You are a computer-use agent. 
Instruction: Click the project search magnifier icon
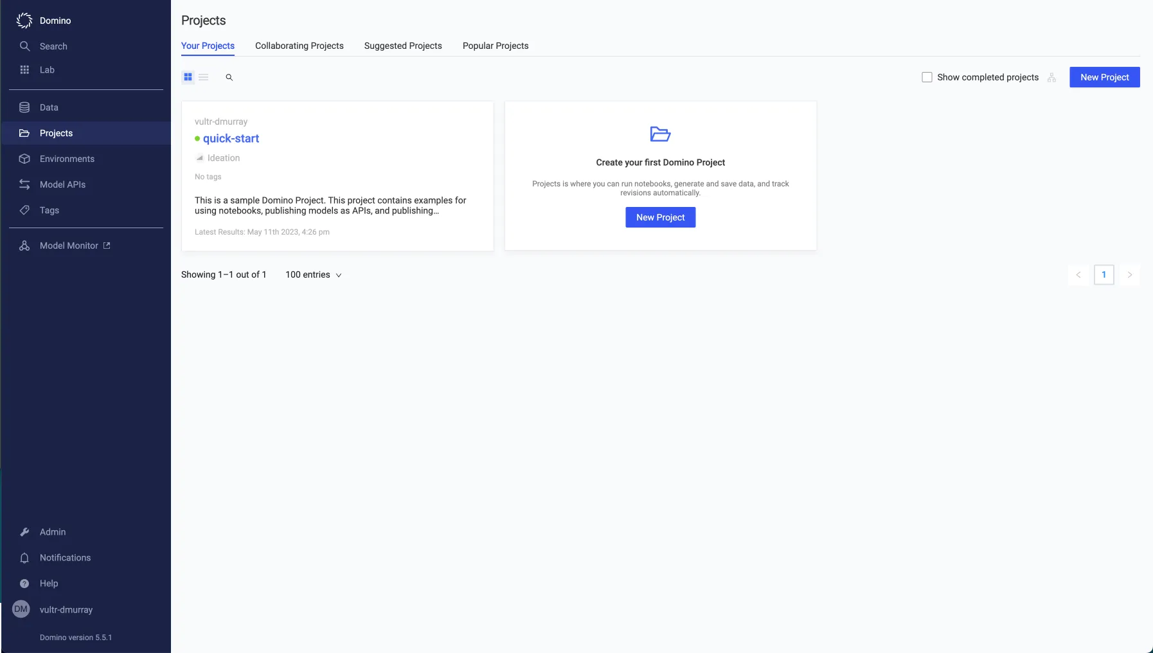[x=229, y=77]
